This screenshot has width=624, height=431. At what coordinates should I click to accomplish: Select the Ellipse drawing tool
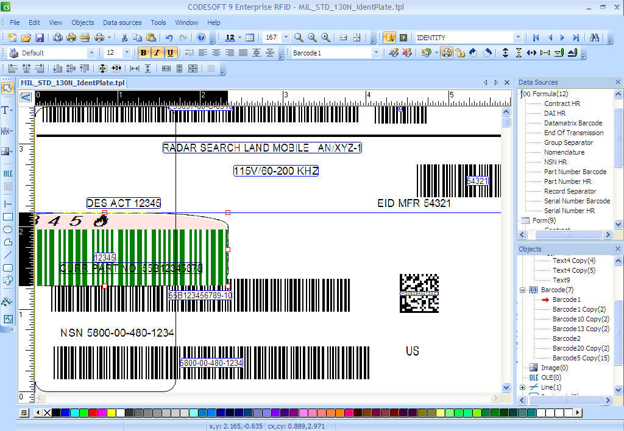[7, 230]
